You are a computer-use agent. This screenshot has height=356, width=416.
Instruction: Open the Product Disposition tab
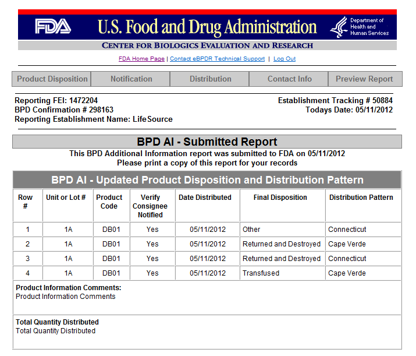pos(52,79)
